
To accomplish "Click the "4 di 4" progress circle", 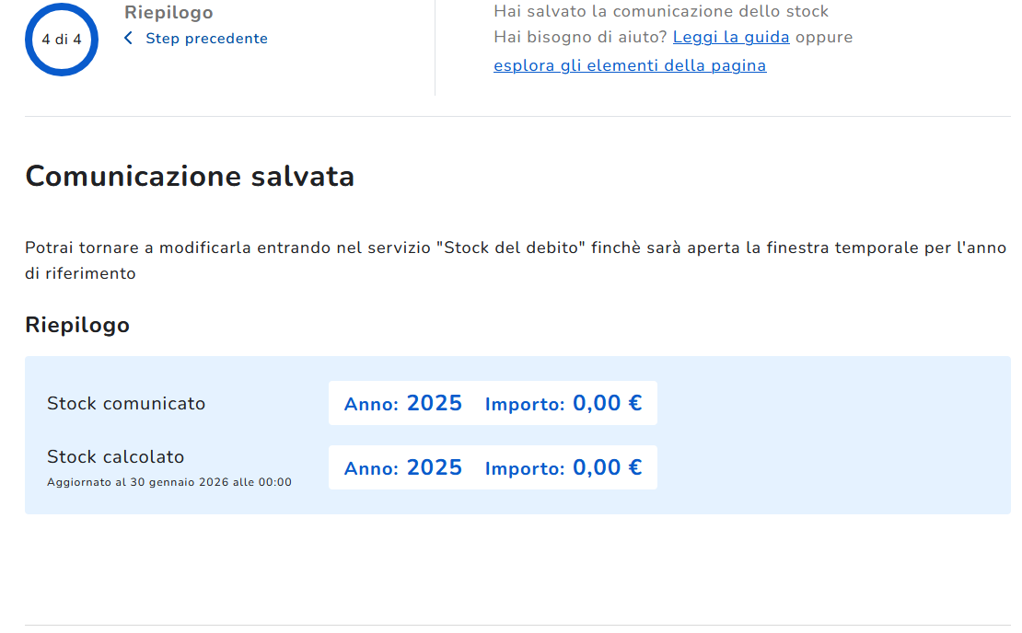I will click(62, 40).
